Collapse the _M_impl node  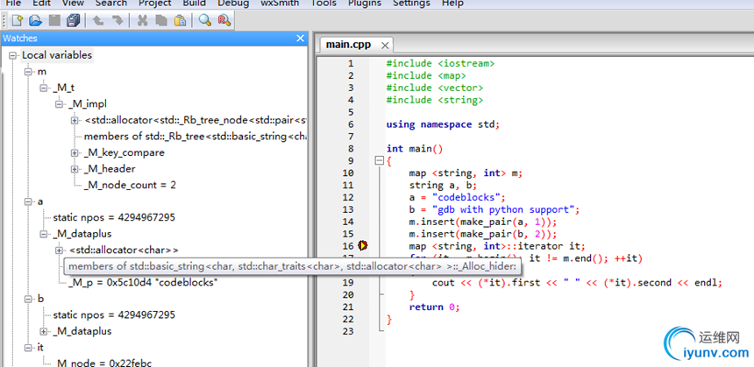tap(59, 104)
